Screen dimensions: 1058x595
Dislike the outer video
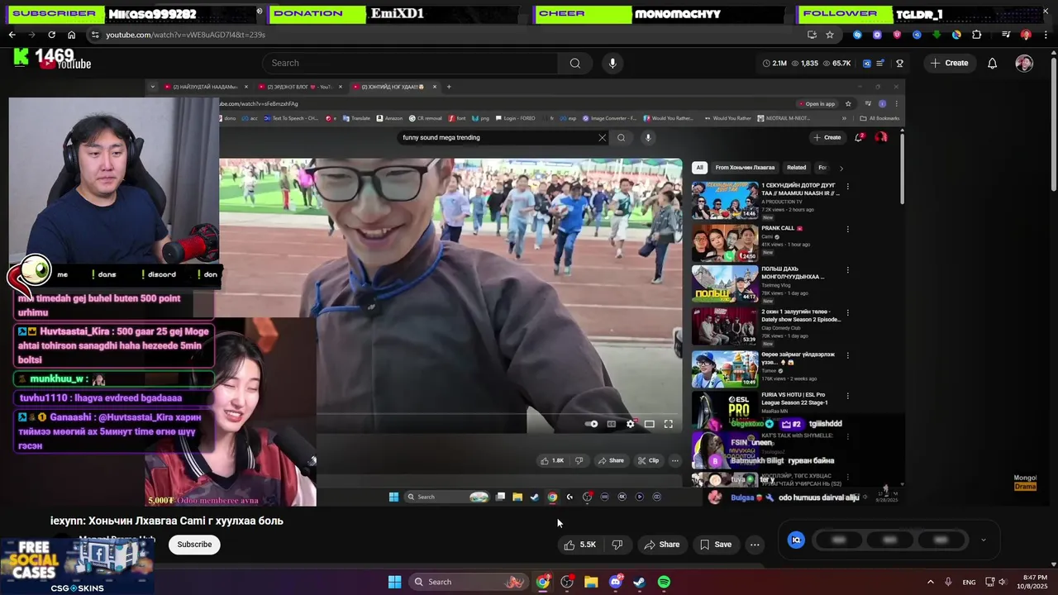pos(617,545)
